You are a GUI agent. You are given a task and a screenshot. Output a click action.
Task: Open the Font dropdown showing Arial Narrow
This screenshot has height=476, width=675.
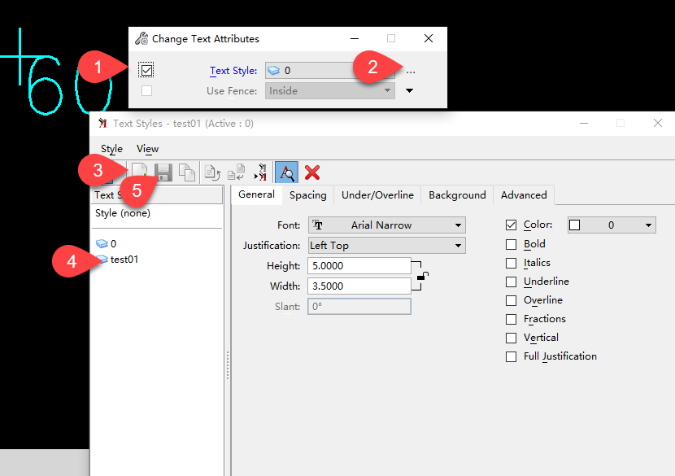point(386,225)
